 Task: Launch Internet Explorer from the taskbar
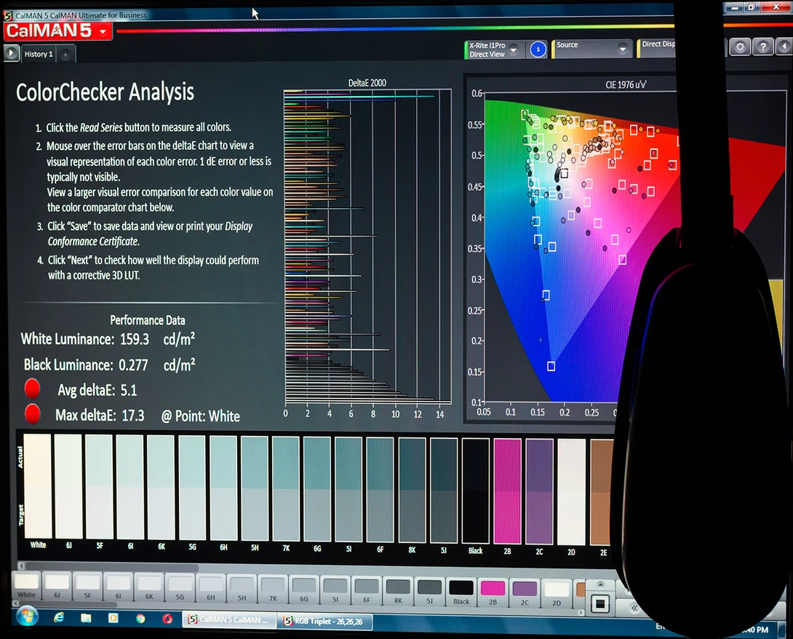(x=59, y=617)
